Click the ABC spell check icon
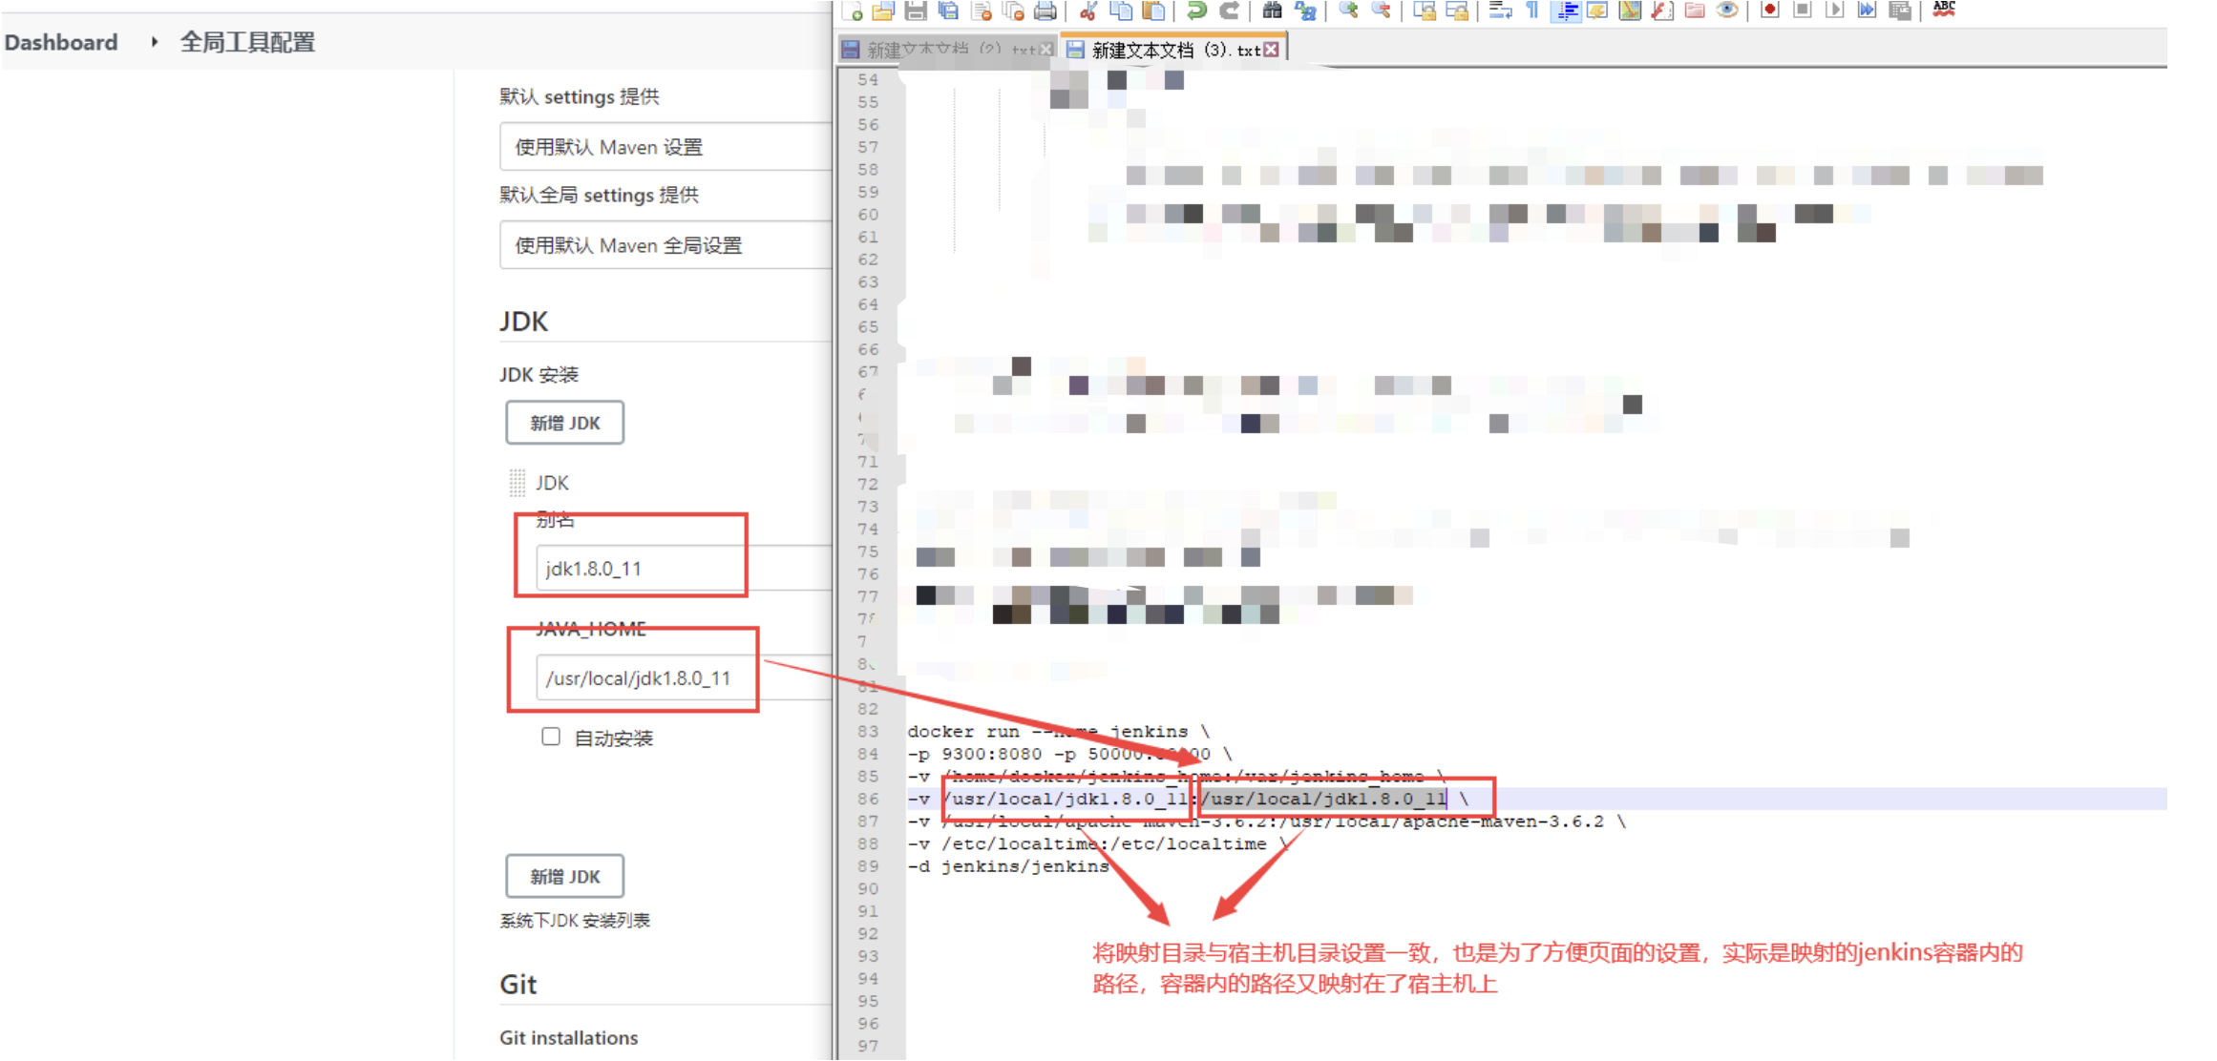 1944,10
